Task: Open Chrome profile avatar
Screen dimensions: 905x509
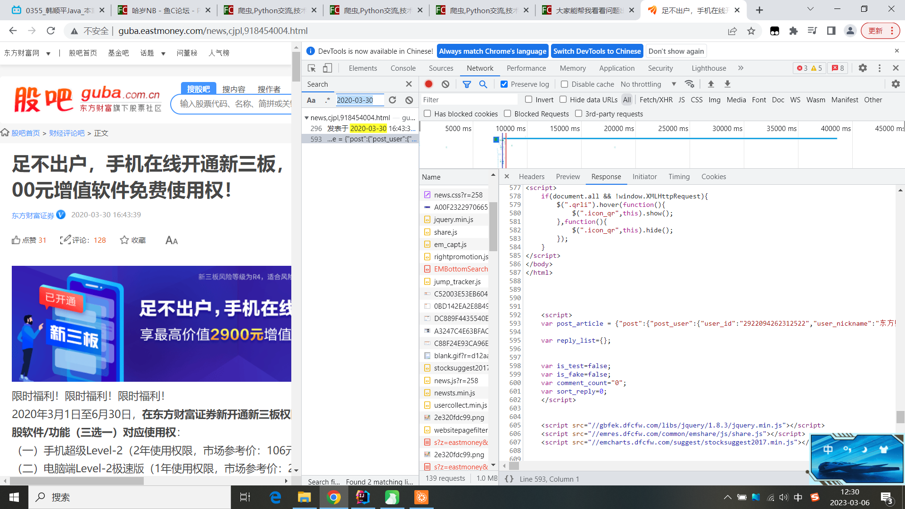Action: (x=850, y=31)
